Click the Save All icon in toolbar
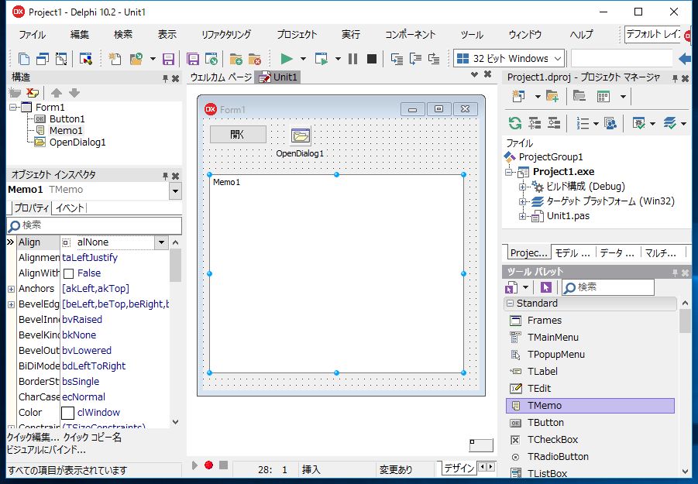 (193, 59)
